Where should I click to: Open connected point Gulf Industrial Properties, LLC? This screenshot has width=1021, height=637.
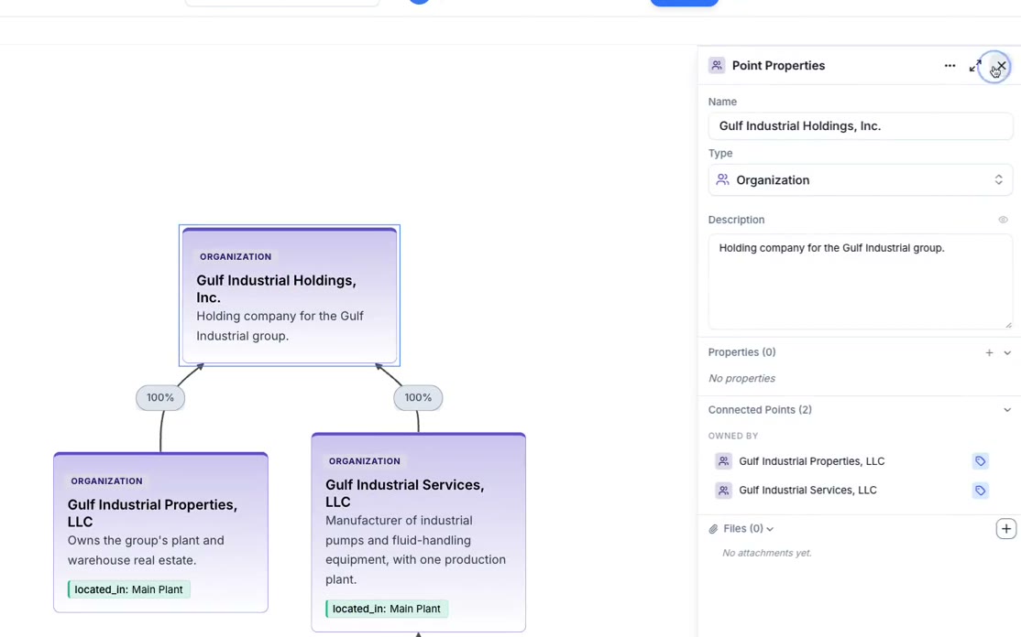(811, 461)
